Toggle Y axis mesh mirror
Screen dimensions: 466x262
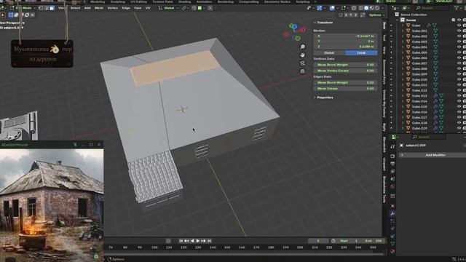(x=351, y=15)
